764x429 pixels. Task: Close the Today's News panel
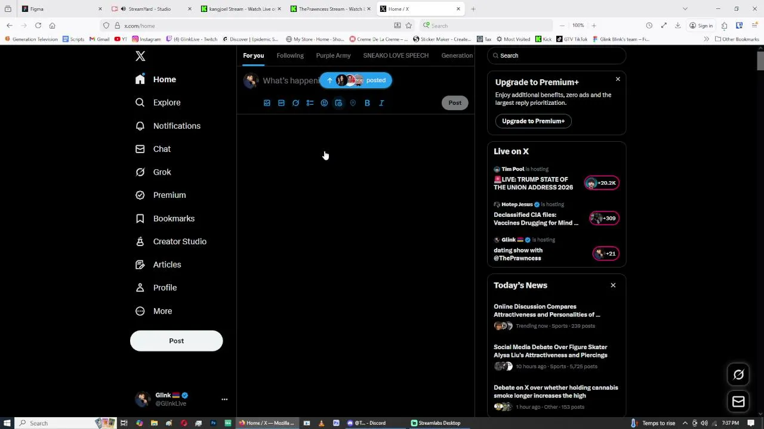[613, 285]
